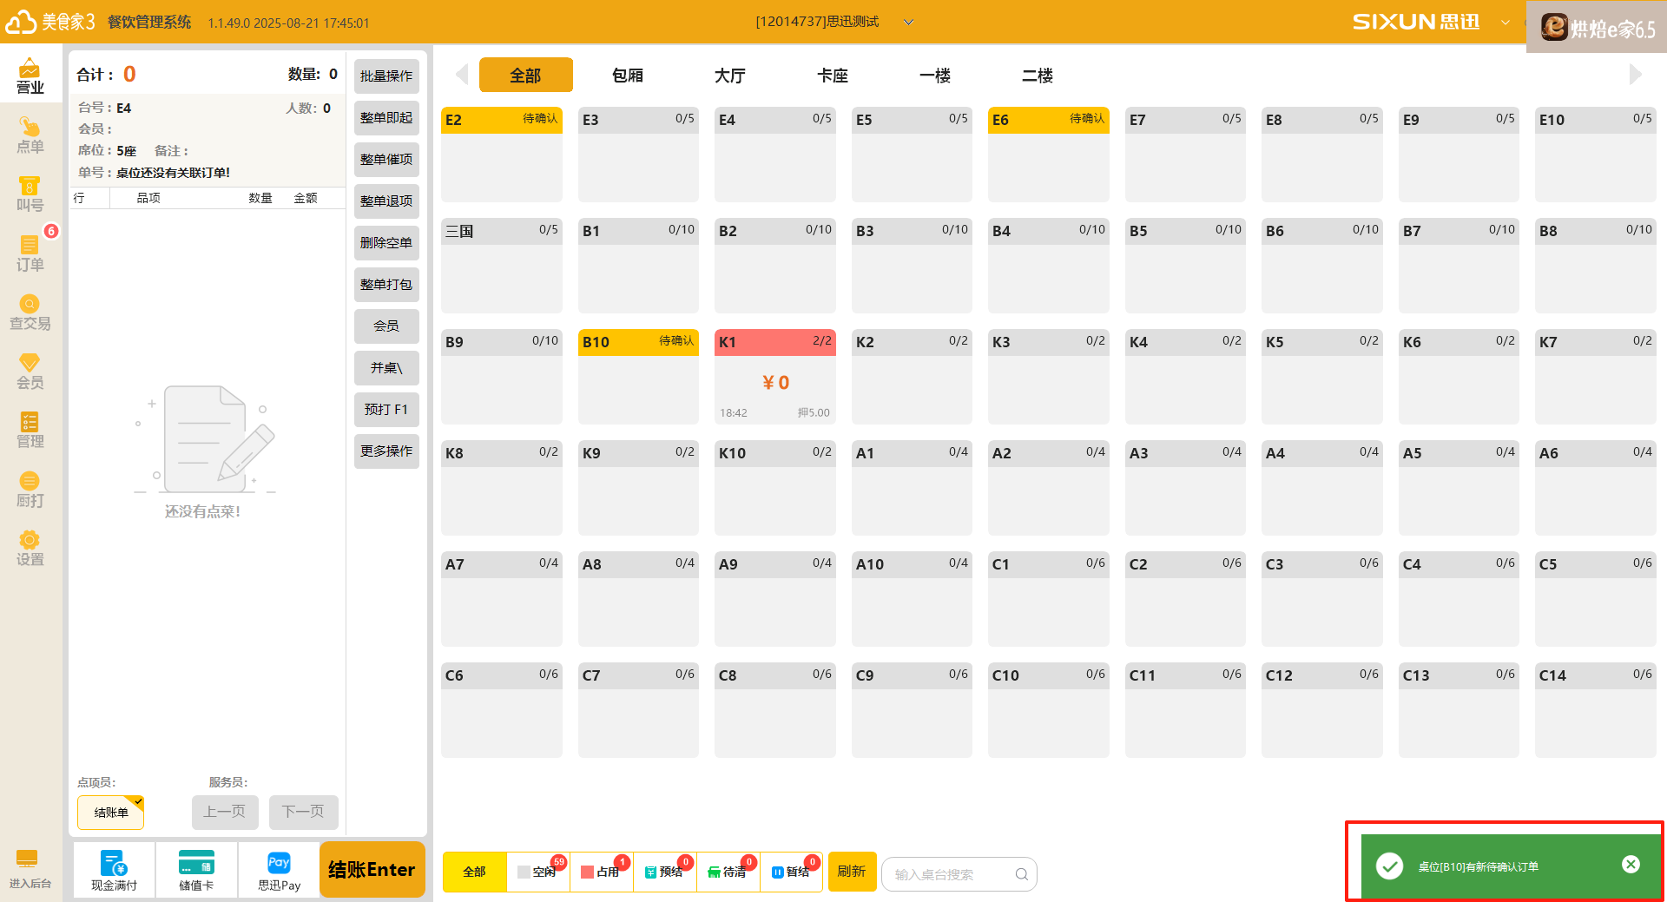Click the table search magnifier icon
1667x902 pixels.
1021,874
